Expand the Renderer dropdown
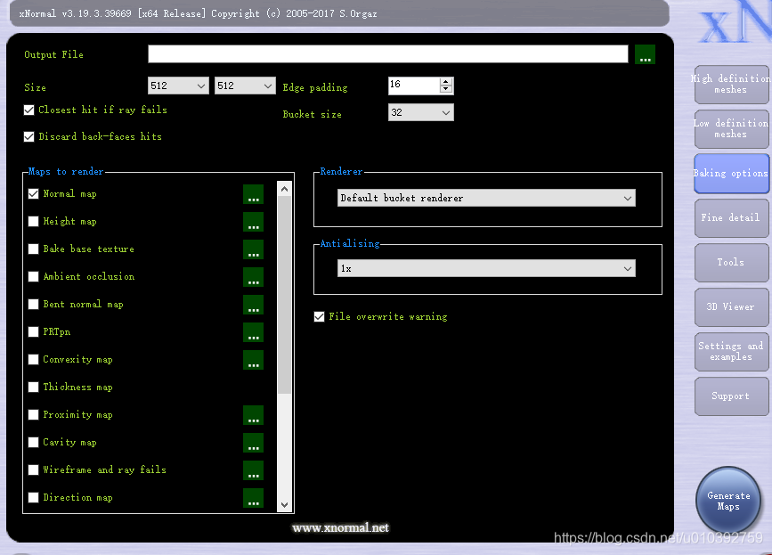The image size is (772, 555). (486, 198)
